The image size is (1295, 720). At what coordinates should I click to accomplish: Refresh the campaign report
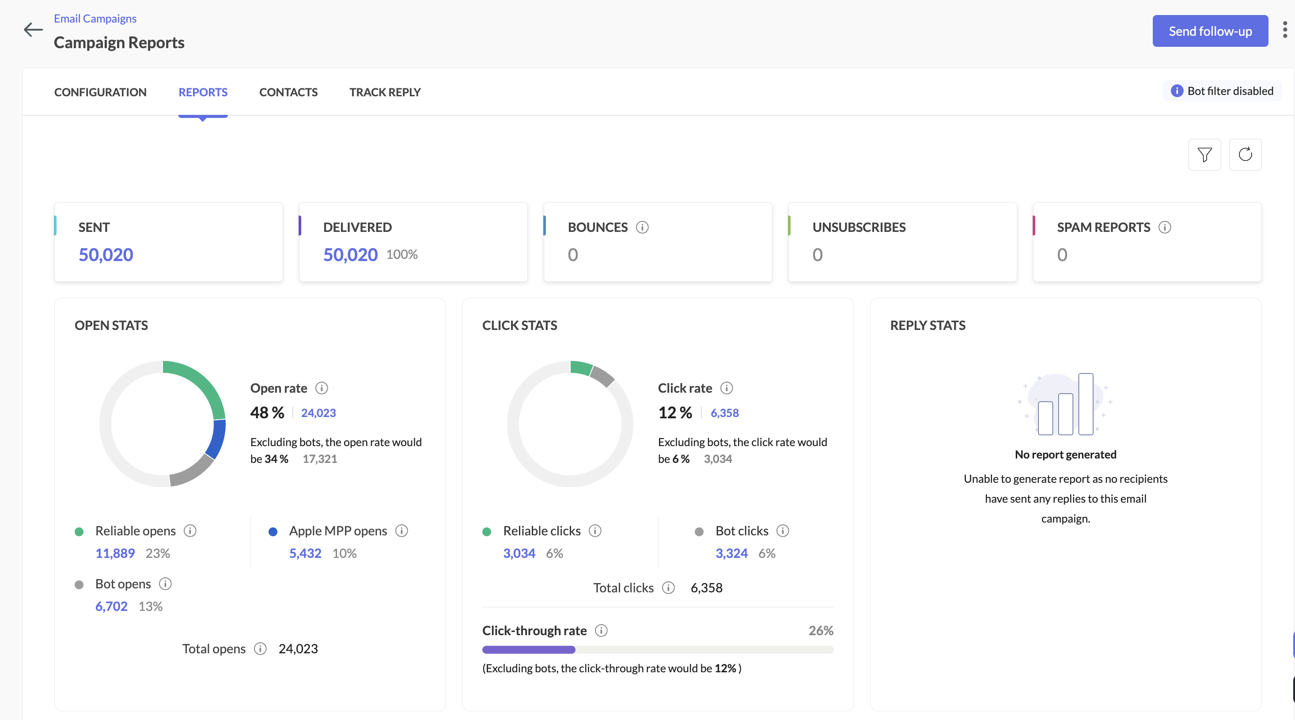pos(1245,154)
